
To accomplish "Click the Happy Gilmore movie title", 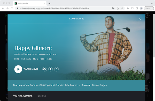I will click(33, 48).
